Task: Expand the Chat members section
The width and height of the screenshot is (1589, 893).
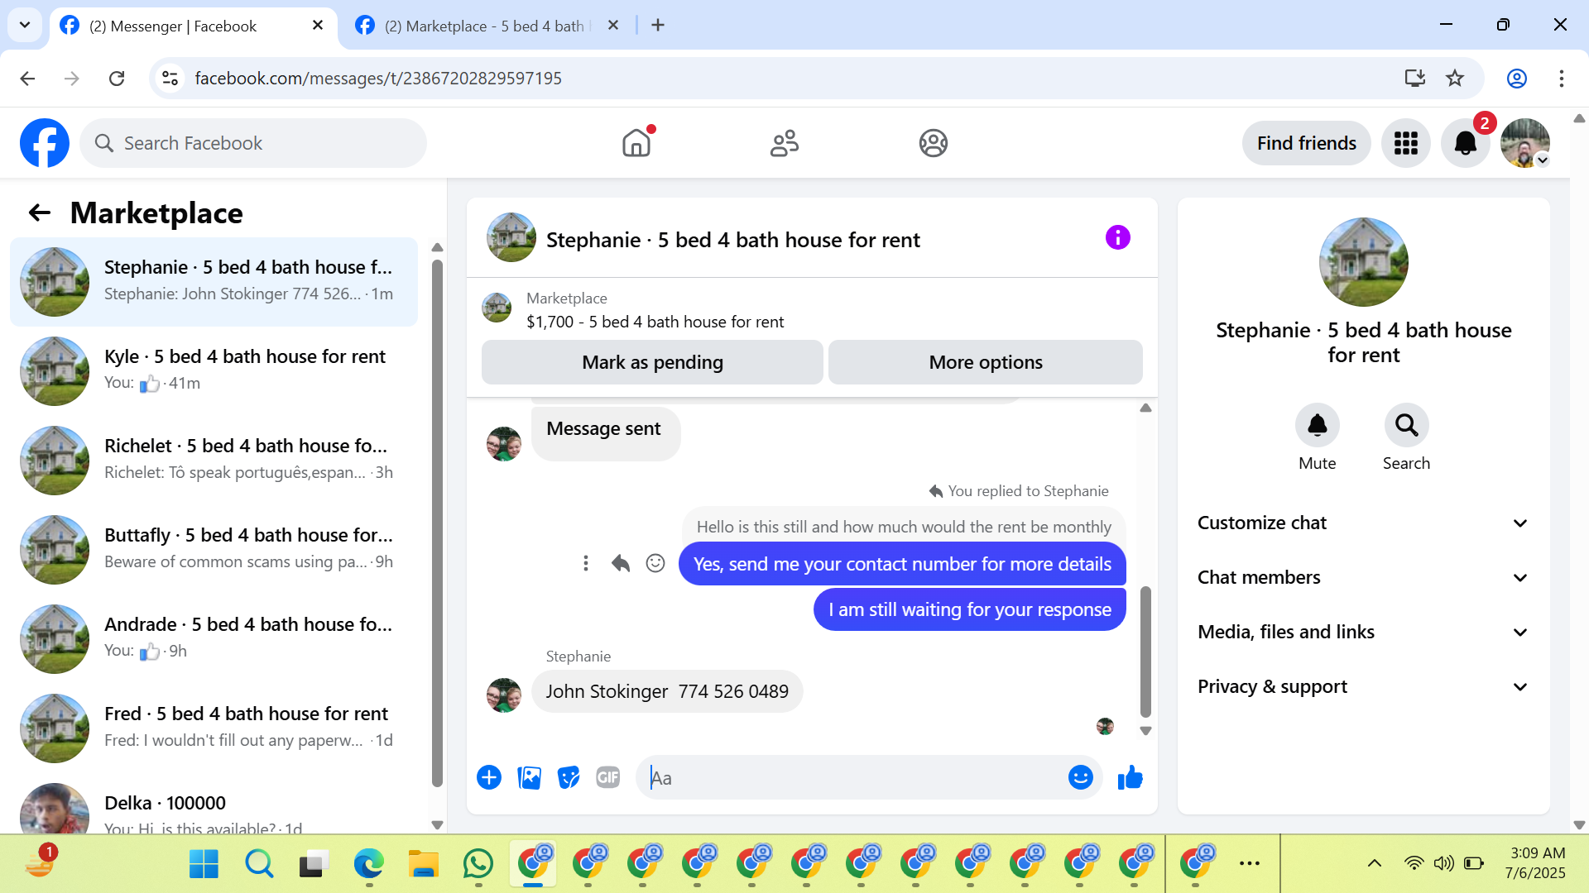Action: 1363,577
